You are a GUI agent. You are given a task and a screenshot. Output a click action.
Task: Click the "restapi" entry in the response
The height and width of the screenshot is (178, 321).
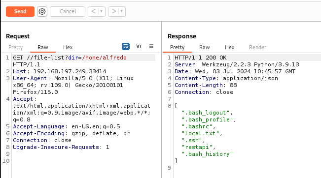[197, 147]
